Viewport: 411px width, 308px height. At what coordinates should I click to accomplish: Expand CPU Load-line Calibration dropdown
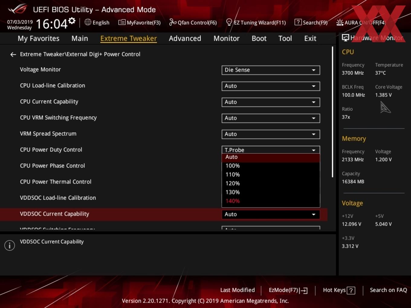tap(271, 86)
